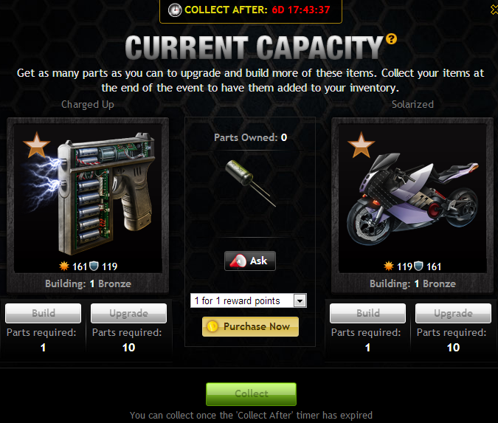Click Build under Charged Up
Viewport: 498px width, 423px height.
(44, 313)
